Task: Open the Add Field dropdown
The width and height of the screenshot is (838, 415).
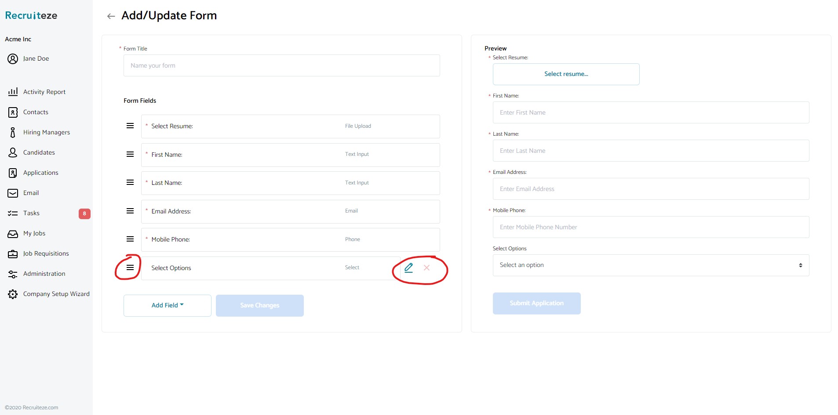Action: click(167, 305)
